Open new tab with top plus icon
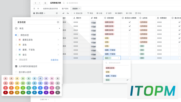 coord(45,3)
